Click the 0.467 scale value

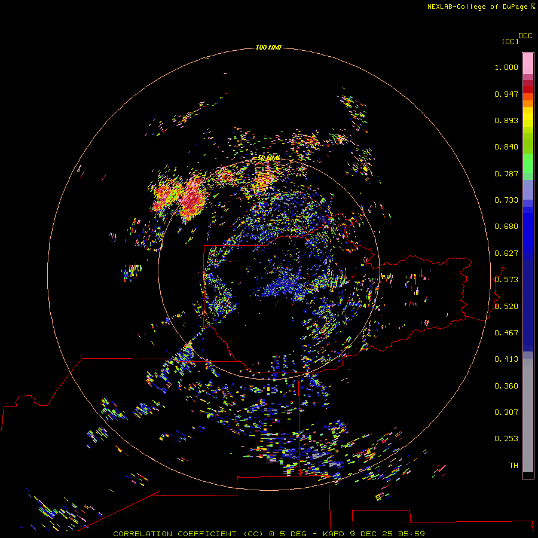pyautogui.click(x=506, y=333)
